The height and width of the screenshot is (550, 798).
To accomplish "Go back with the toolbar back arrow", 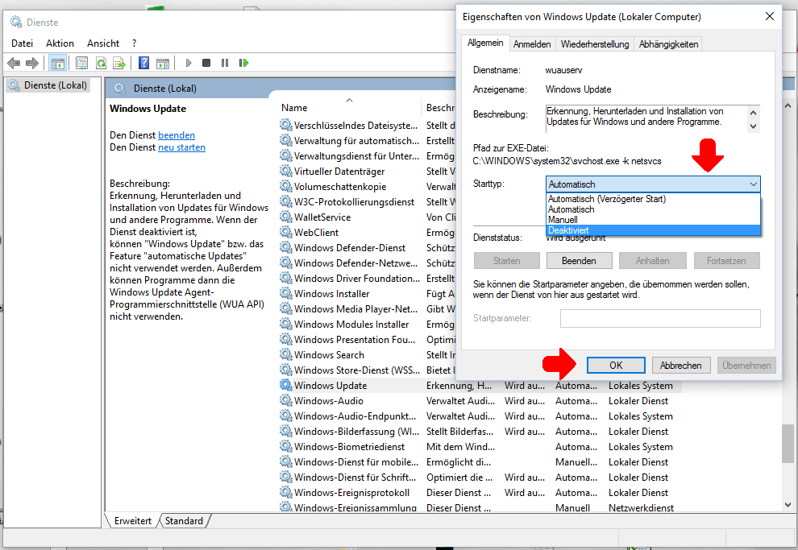I will [14, 63].
